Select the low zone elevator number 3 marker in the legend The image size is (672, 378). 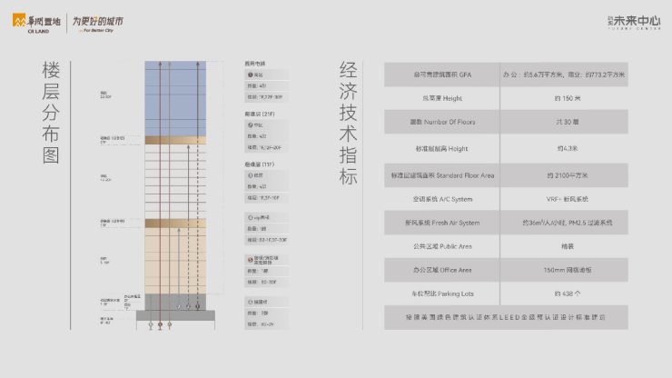click(x=251, y=175)
